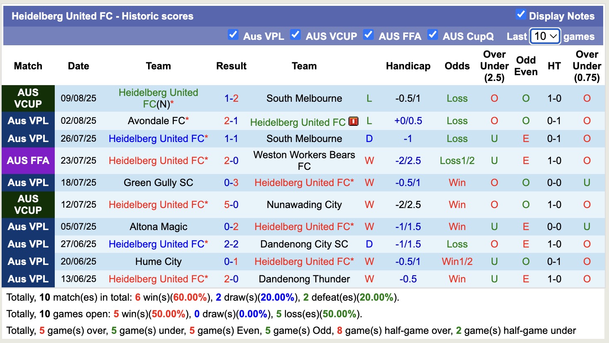Open the Last games count dropdown

(x=545, y=36)
